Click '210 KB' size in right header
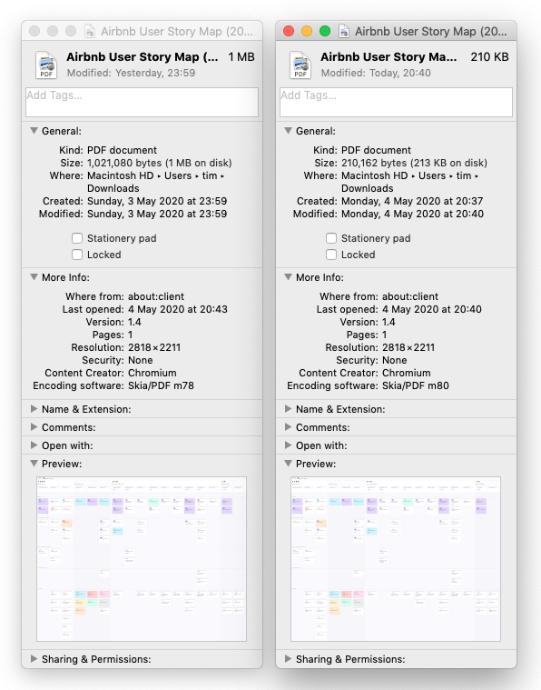541x690 pixels. coord(489,56)
